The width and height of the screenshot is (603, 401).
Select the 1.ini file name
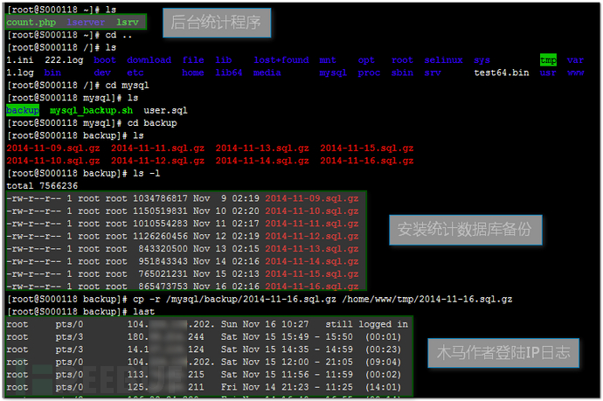click(20, 60)
